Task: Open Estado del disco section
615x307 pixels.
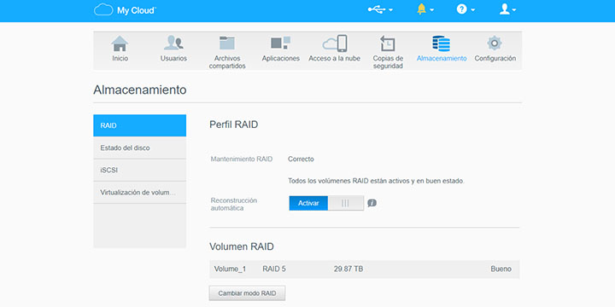Action: (139, 148)
